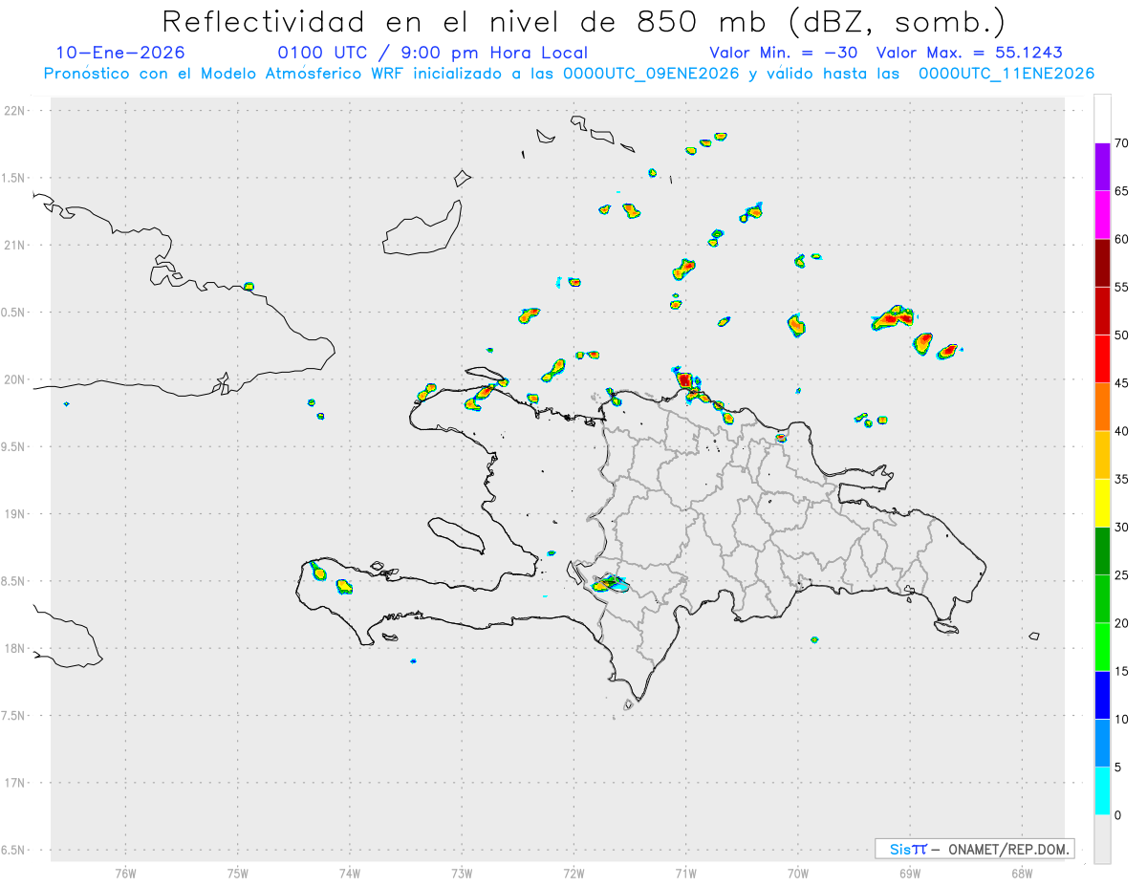1147x886 pixels.
Task: Click the 'Pronóstico con el Modelo Atmosférico WRF' line
Action: pos(569,74)
